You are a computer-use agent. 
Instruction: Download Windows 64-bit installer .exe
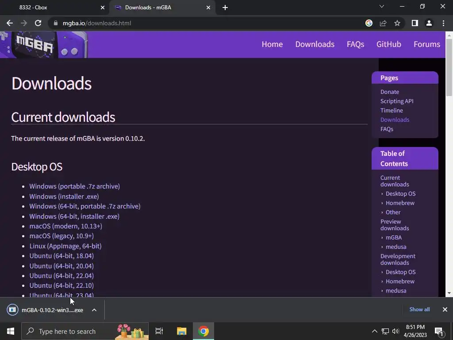[74, 216]
